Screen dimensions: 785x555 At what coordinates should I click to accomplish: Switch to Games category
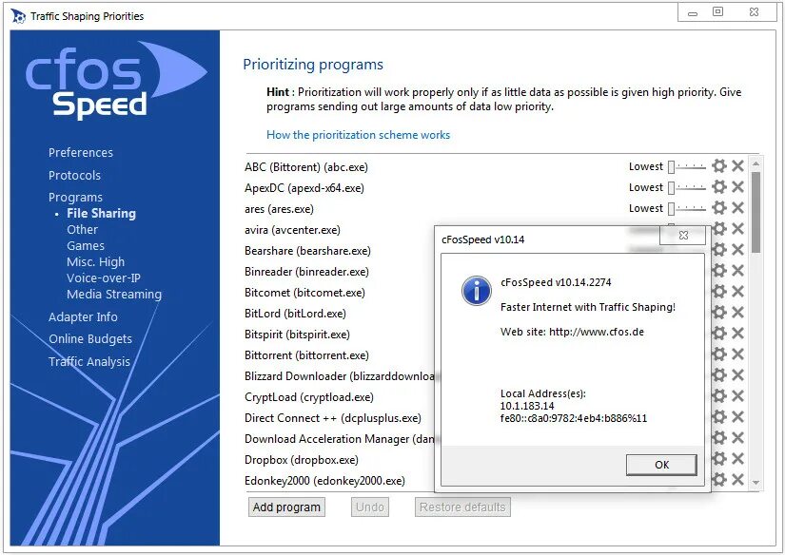[86, 245]
